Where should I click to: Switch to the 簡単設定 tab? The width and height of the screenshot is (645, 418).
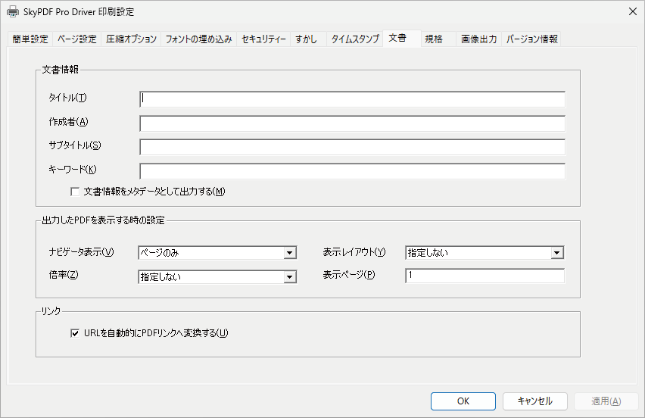30,39
